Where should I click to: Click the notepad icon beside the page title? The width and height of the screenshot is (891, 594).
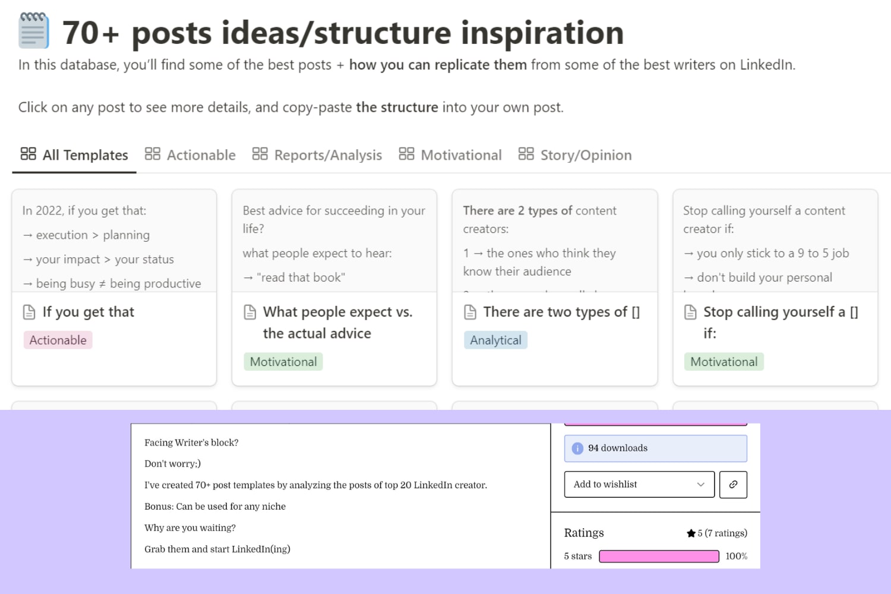(x=33, y=30)
